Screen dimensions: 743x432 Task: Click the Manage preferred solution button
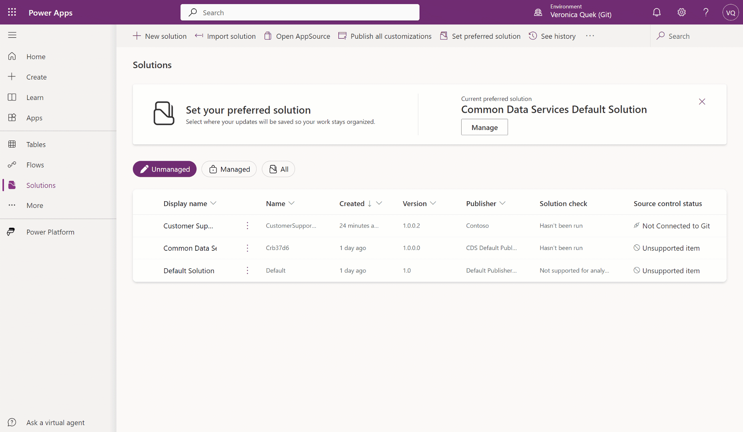click(x=484, y=127)
